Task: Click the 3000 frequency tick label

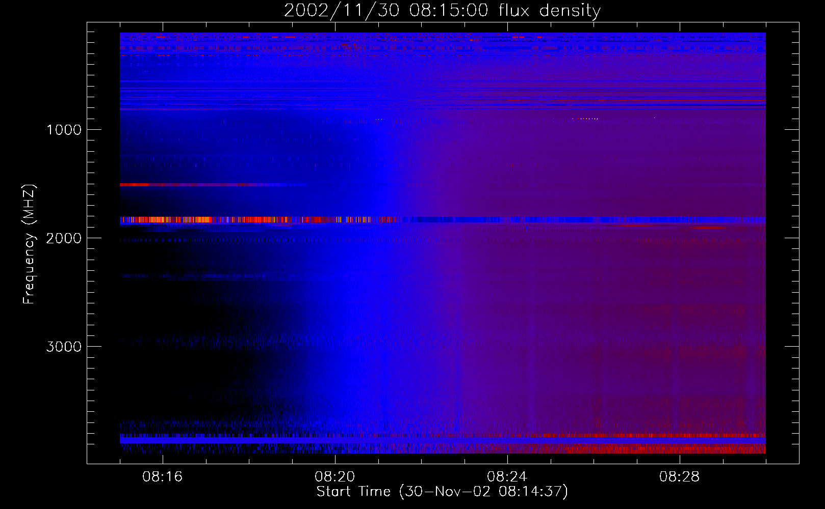Action: pyautogui.click(x=64, y=347)
